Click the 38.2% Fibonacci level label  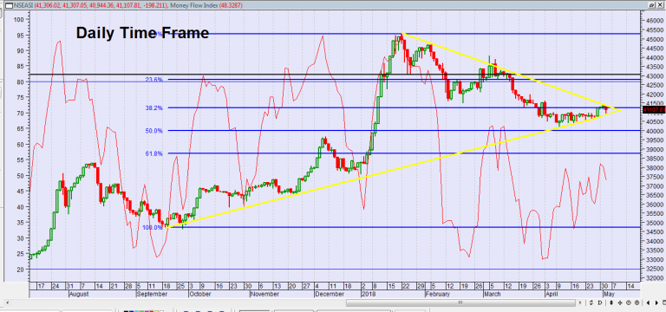pyautogui.click(x=153, y=107)
